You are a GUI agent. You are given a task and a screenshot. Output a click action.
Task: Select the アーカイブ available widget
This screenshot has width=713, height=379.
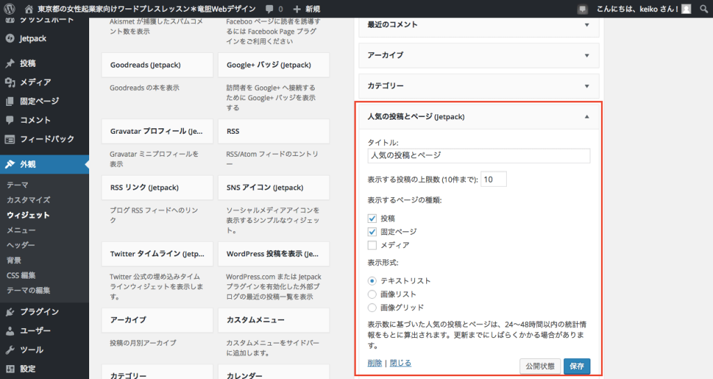point(157,320)
